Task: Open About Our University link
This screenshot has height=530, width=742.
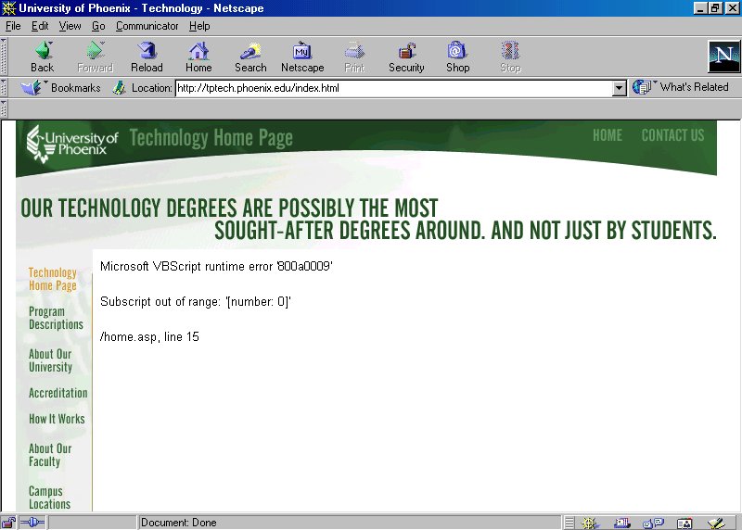Action: pyautogui.click(x=50, y=360)
